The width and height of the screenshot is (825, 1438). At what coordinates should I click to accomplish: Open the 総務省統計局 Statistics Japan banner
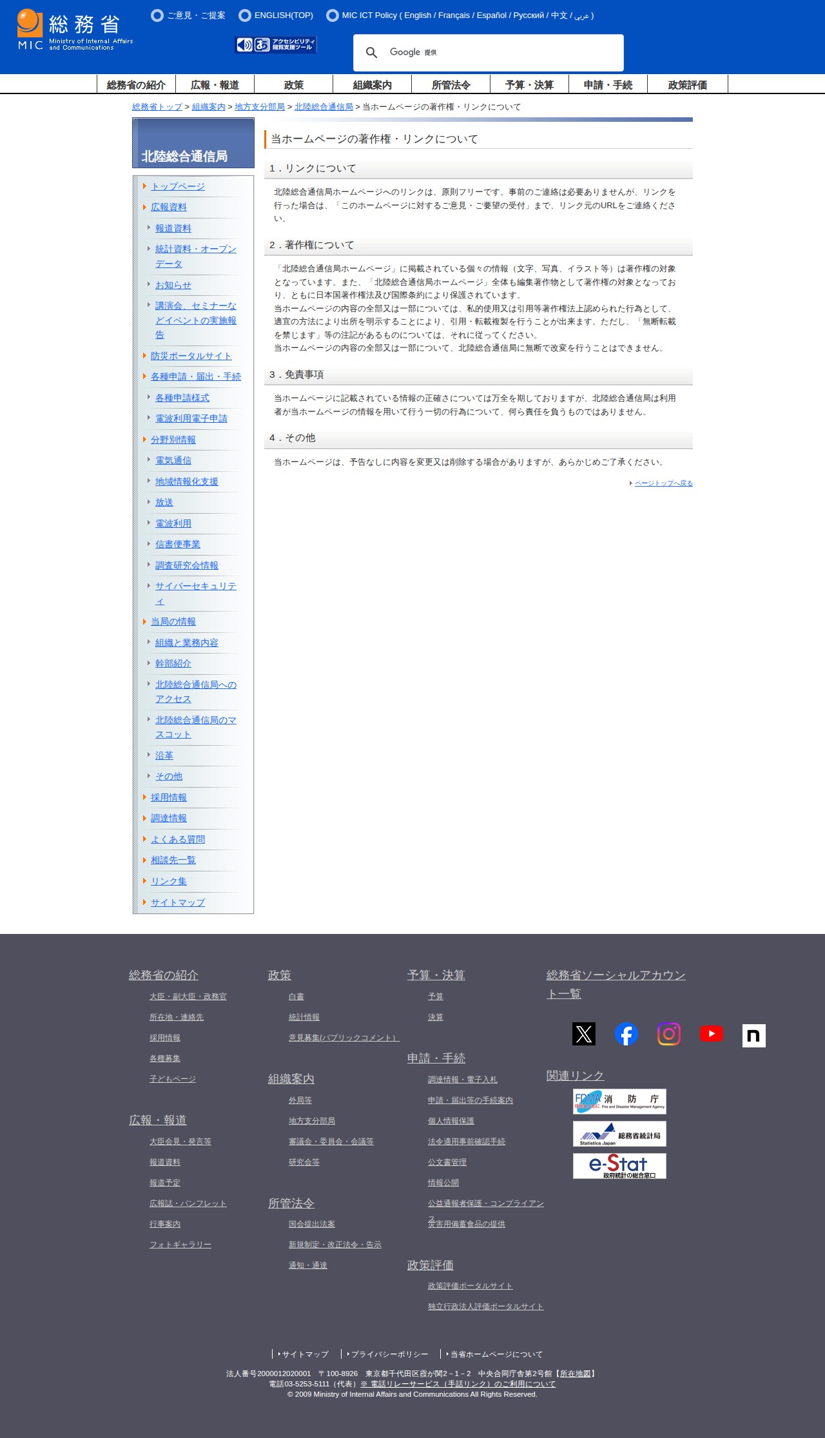coord(619,1134)
